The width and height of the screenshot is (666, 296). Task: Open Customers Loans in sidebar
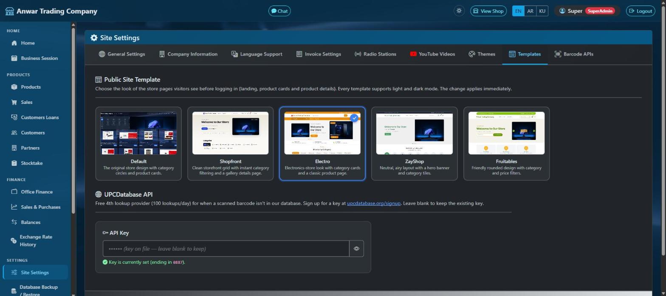tap(35, 117)
